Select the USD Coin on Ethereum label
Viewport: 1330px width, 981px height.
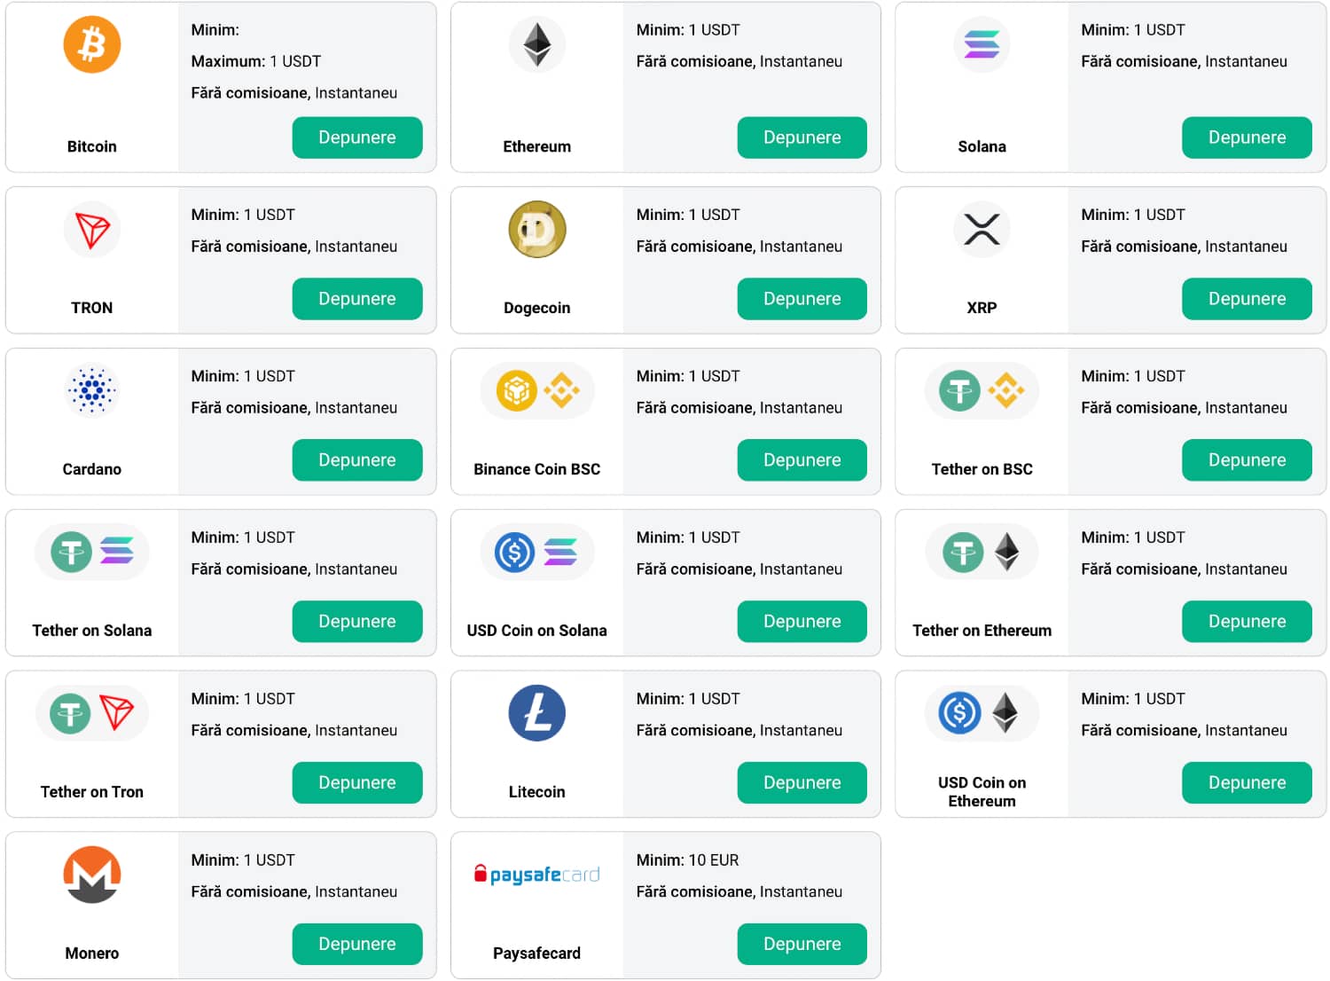tap(982, 792)
